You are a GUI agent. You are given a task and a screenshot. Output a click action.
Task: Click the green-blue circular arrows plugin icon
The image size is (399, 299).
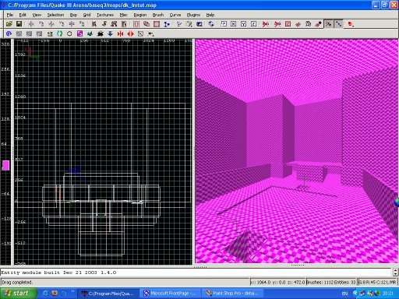pos(59,33)
